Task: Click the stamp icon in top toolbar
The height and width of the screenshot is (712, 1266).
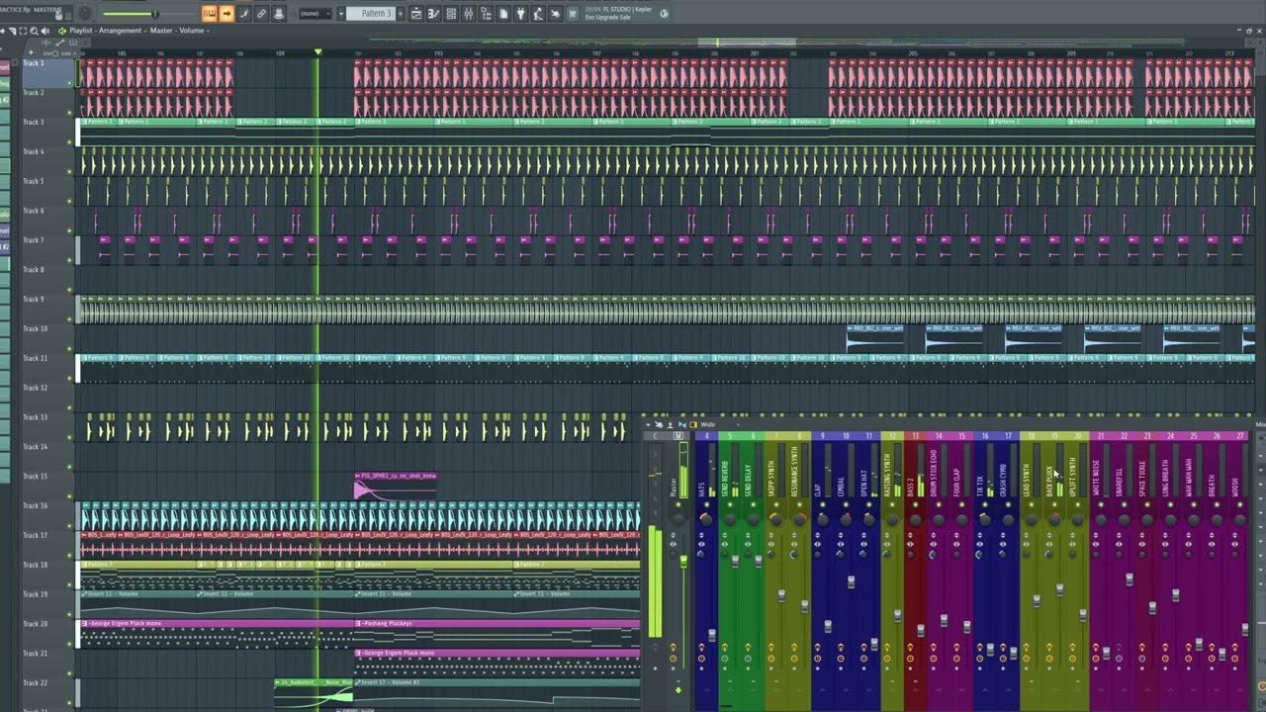Action: coord(279,14)
